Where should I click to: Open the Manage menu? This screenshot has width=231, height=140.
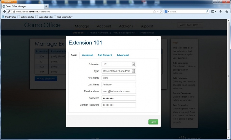[82, 26]
